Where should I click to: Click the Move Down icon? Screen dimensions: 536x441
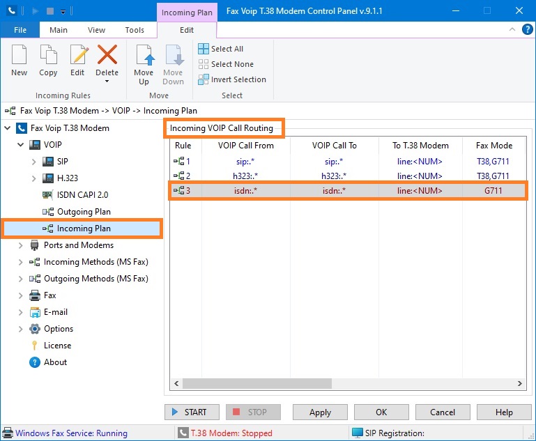[174, 54]
